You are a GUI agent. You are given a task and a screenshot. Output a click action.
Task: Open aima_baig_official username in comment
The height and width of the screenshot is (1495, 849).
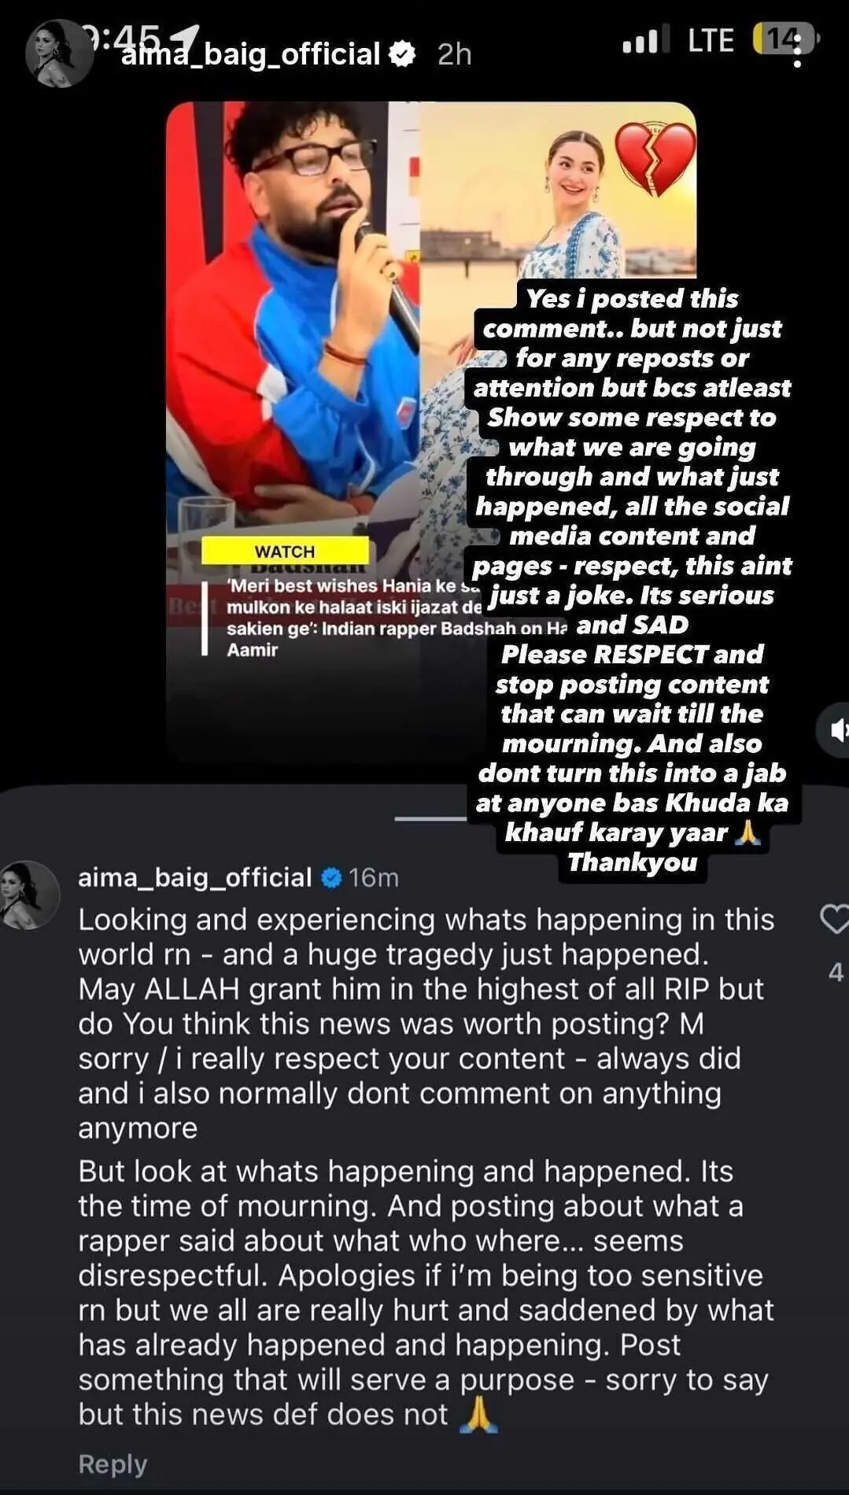coord(195,877)
